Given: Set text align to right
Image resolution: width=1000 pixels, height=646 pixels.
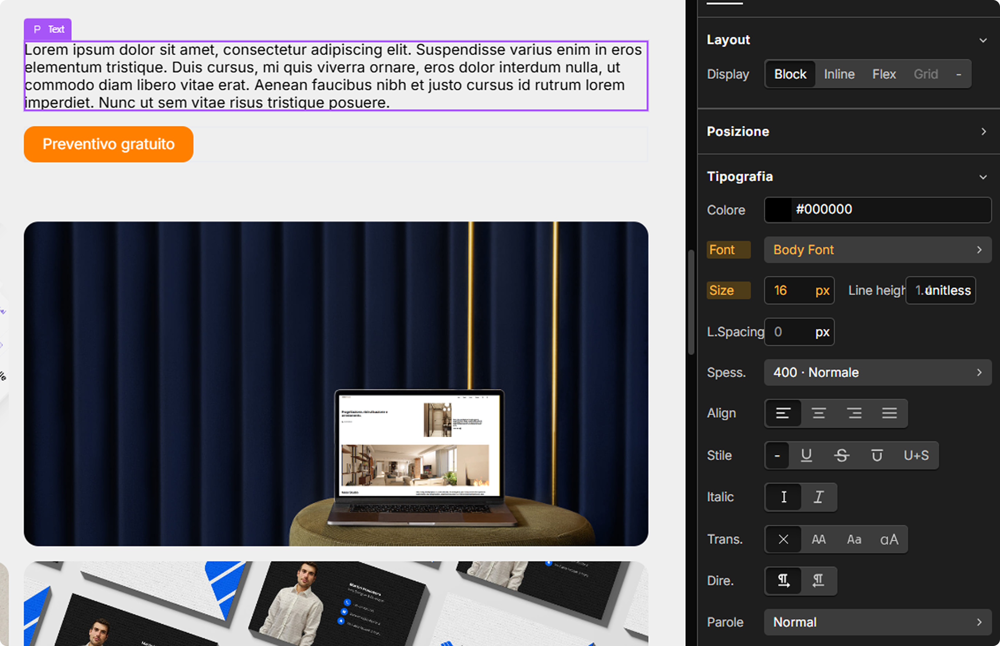Looking at the screenshot, I should pos(854,413).
